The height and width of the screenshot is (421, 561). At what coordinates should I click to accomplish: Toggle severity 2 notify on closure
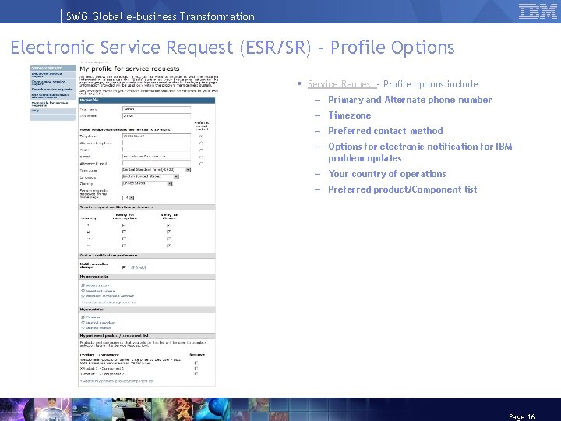pos(168,232)
